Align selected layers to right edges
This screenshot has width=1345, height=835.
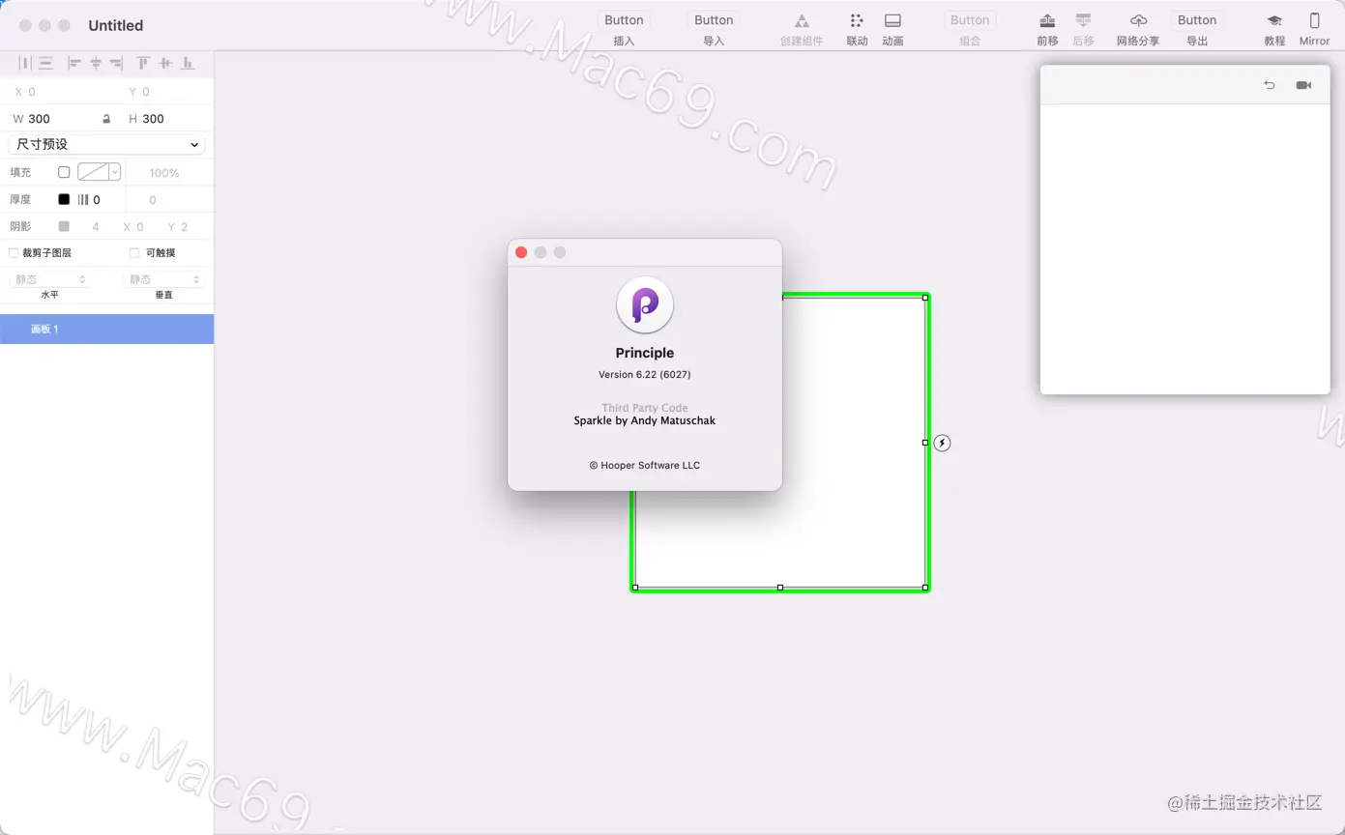[x=116, y=63]
